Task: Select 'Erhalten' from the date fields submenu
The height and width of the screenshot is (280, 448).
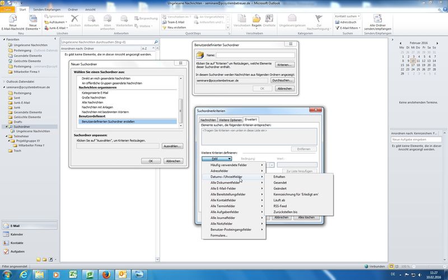Action: [280, 176]
